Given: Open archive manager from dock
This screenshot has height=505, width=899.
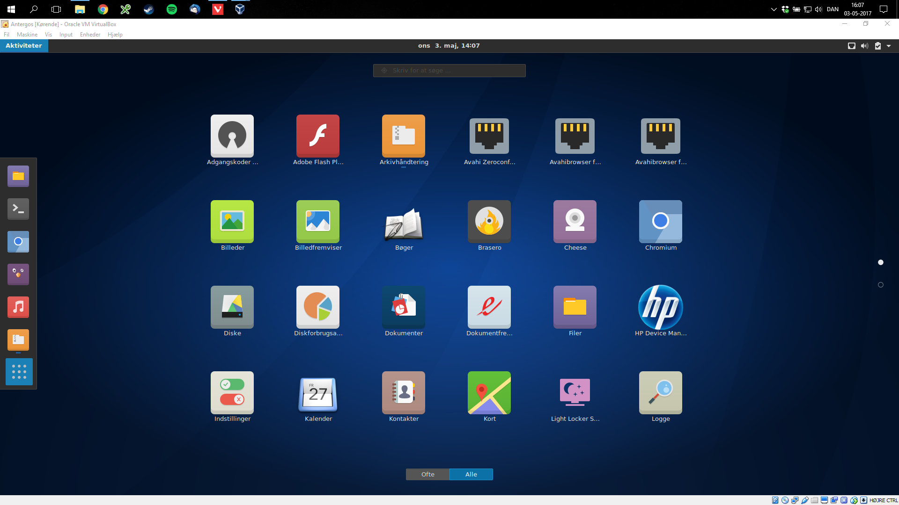Looking at the screenshot, I should (x=18, y=340).
